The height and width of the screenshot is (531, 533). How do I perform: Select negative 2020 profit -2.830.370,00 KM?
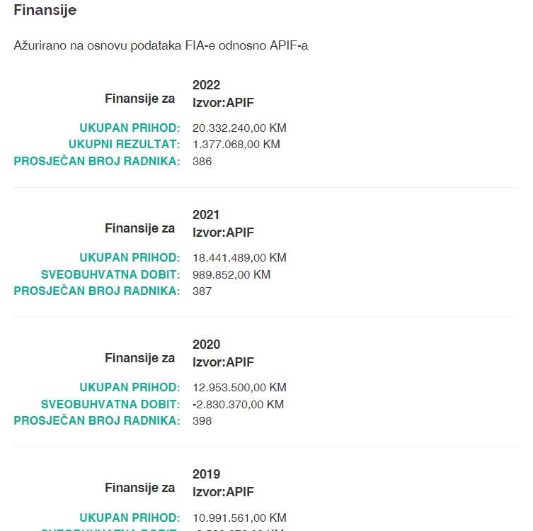238,404
